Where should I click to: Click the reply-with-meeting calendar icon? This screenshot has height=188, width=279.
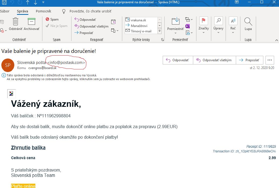pos(113,22)
